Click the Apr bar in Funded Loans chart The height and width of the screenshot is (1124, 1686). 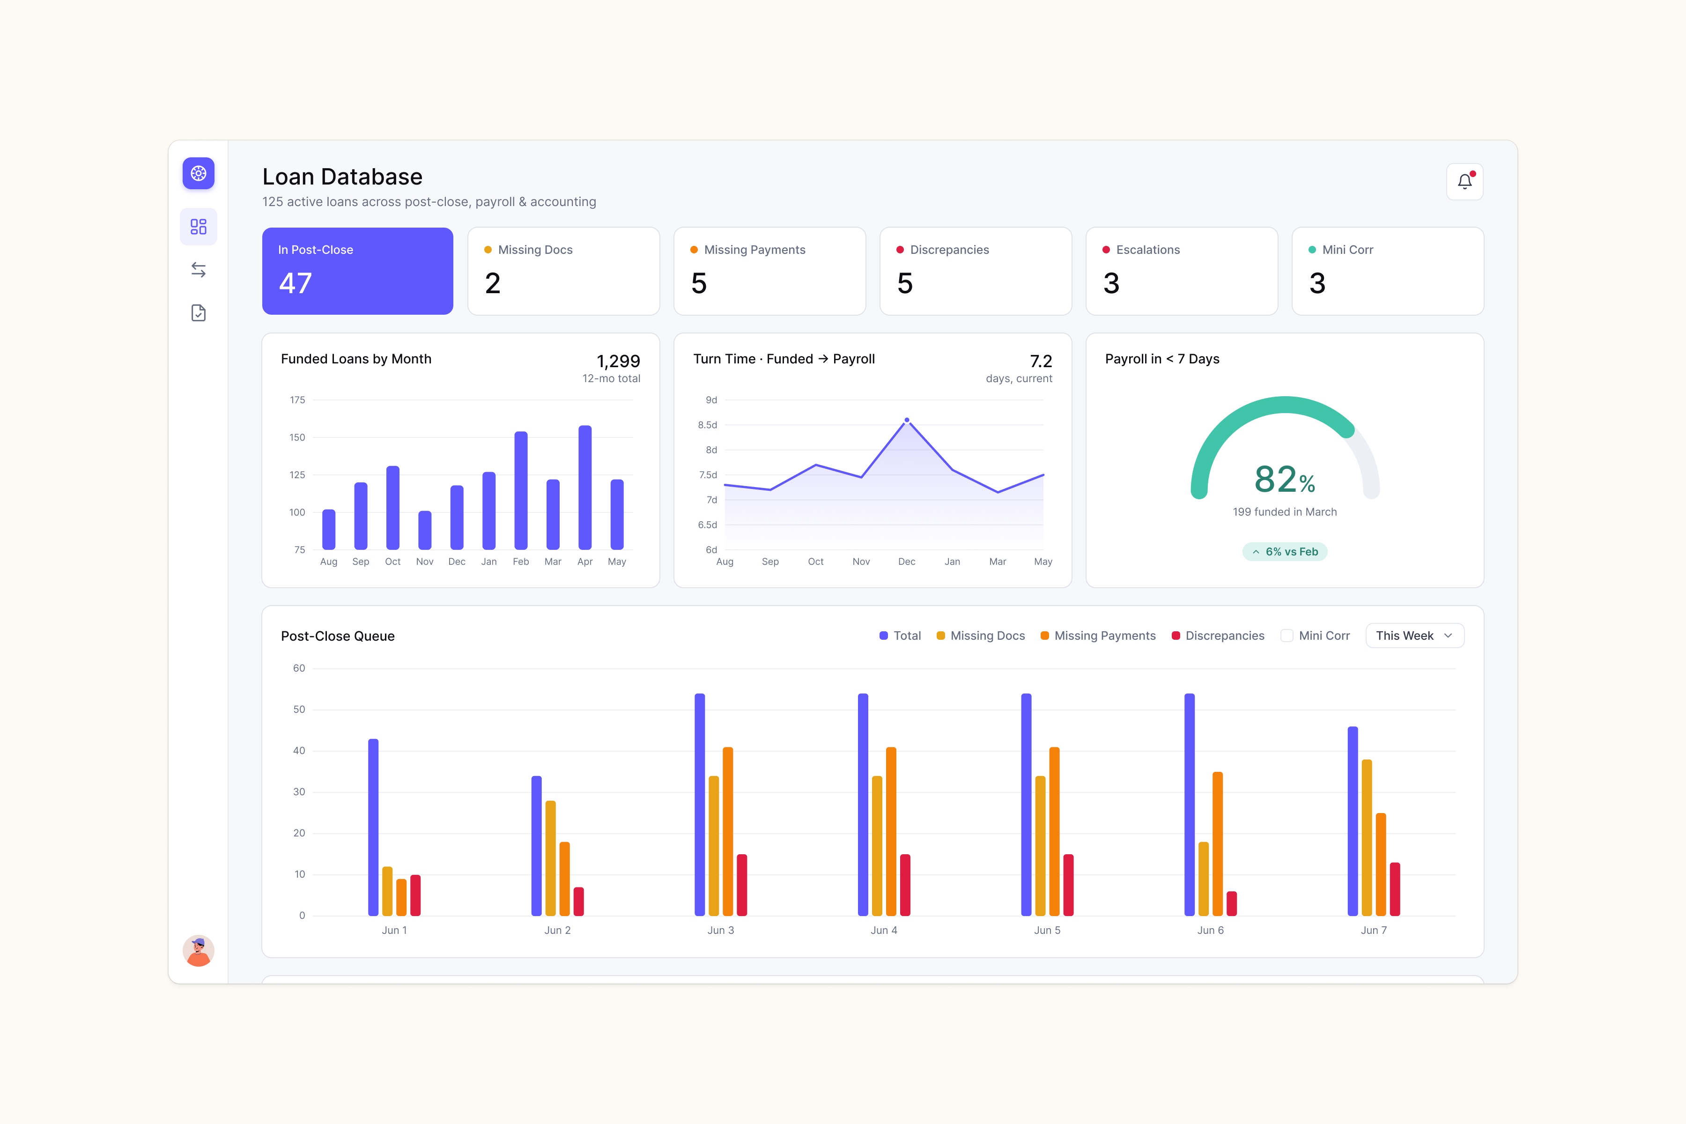click(x=585, y=488)
